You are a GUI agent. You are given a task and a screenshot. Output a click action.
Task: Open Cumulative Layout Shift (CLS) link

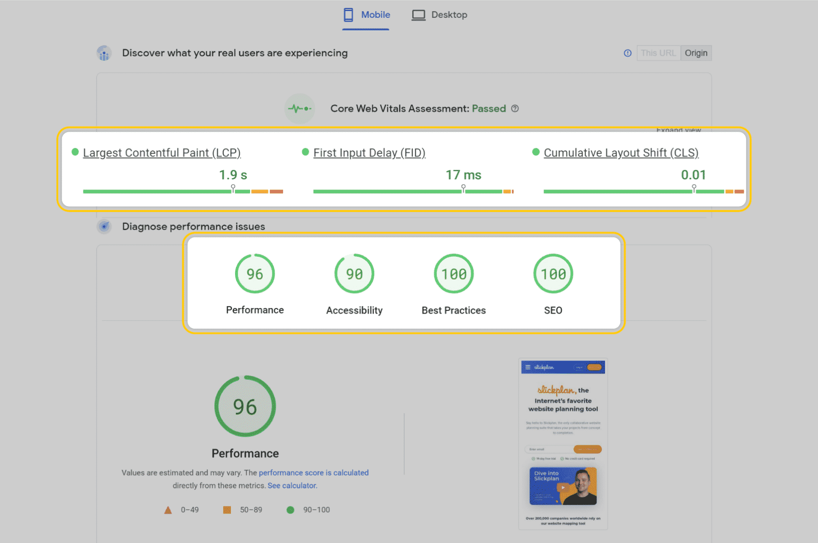click(621, 153)
